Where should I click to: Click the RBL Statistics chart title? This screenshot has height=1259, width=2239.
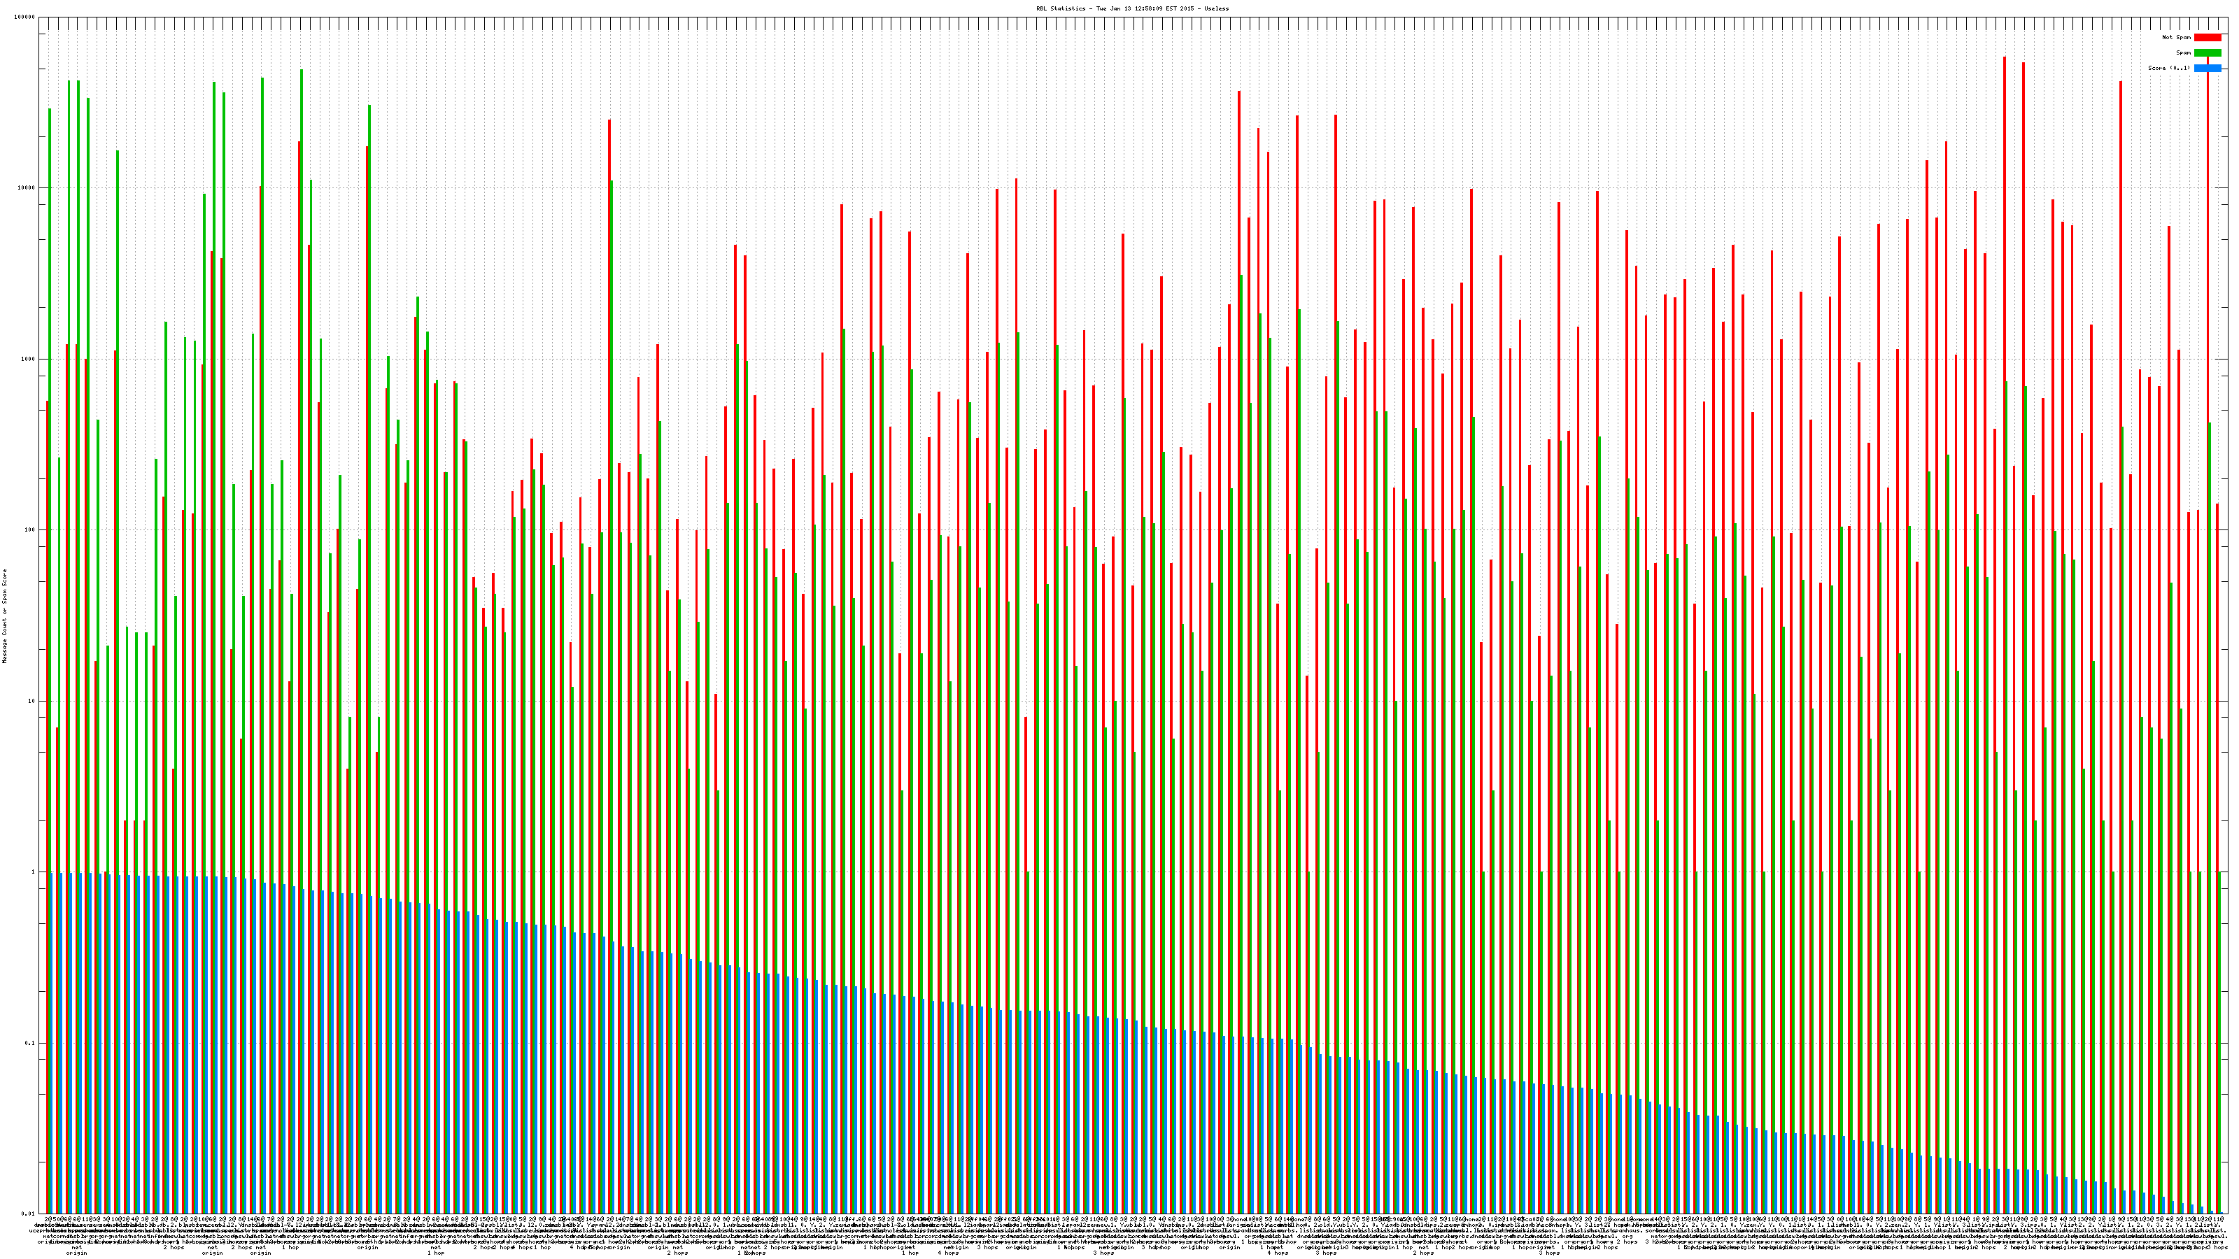1131,8
